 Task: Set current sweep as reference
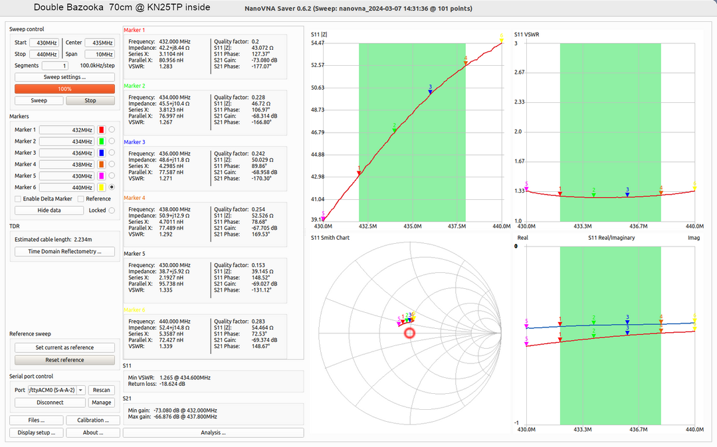pos(64,347)
